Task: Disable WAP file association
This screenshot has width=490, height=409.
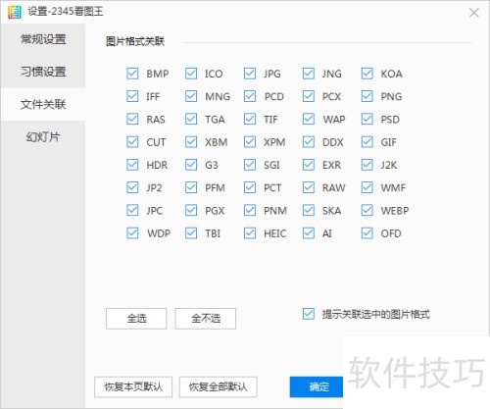Action: 309,119
